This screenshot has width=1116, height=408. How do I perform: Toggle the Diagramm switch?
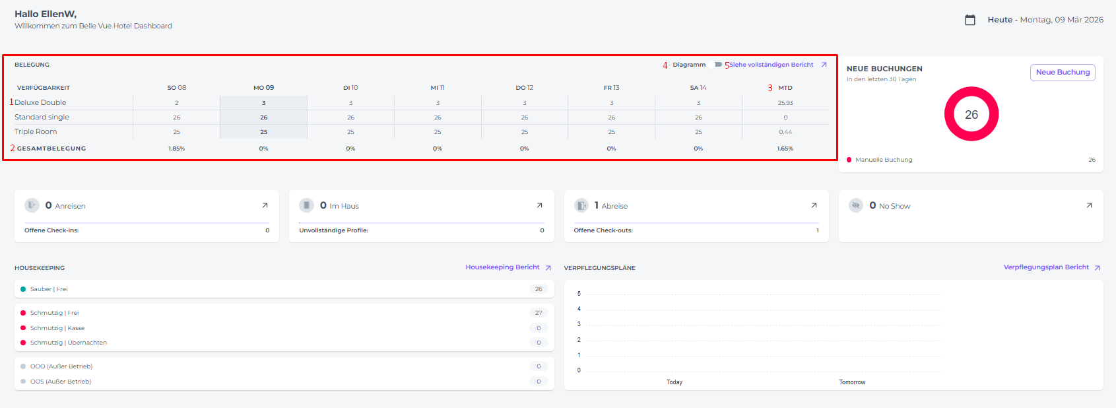(x=718, y=65)
